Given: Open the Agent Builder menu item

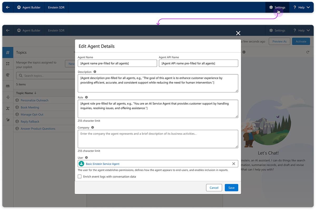Looking at the screenshot, I should (x=29, y=7).
